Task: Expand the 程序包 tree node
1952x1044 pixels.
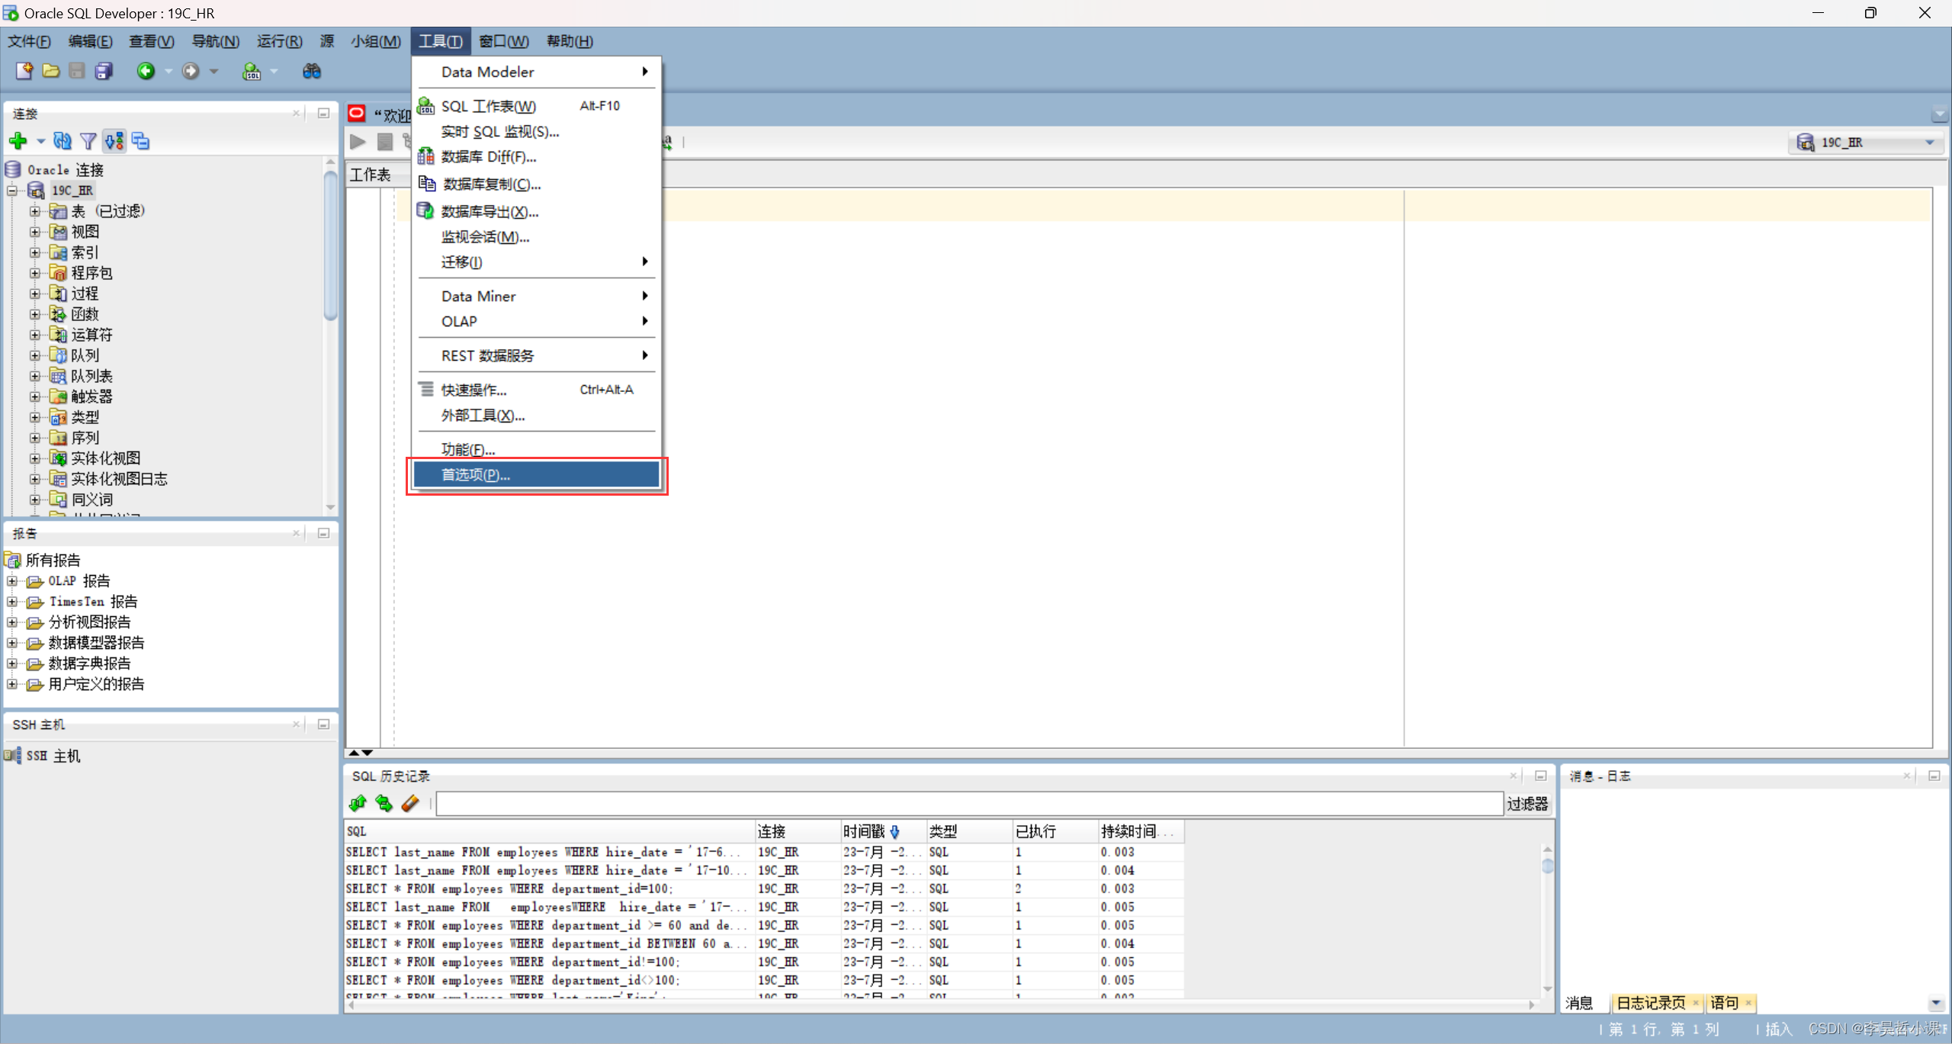Action: (x=35, y=273)
